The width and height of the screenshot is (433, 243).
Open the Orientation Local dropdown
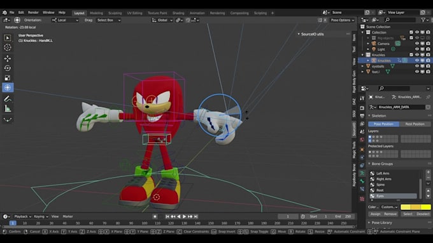point(65,20)
